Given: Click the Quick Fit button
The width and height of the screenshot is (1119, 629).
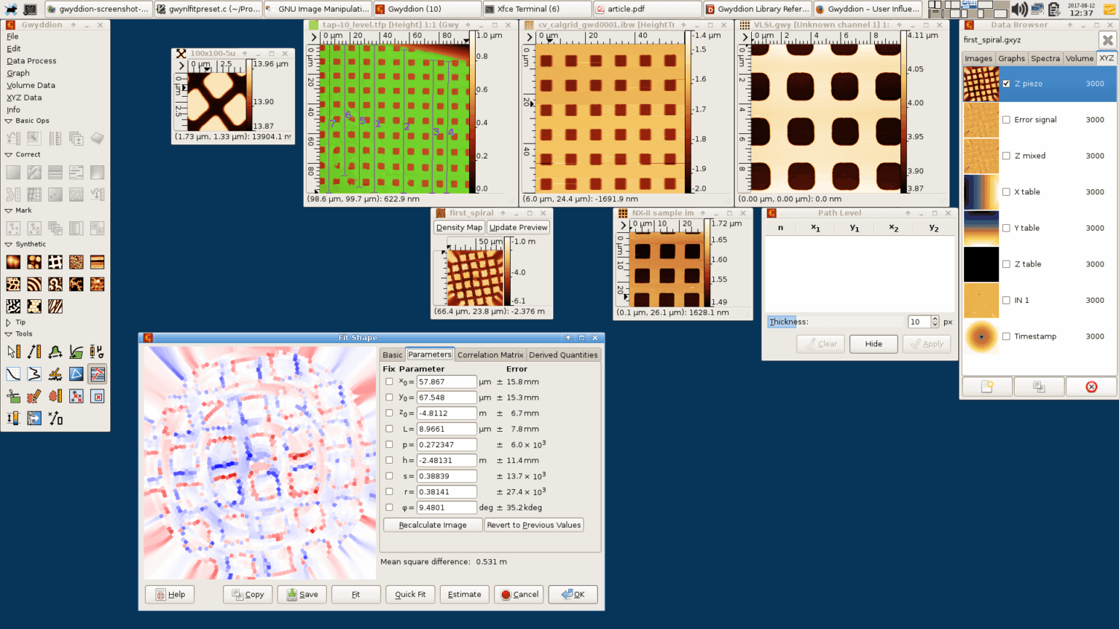Looking at the screenshot, I should [x=410, y=594].
